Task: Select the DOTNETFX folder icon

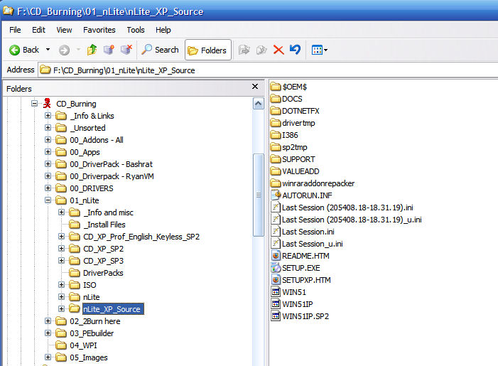Action: click(276, 111)
